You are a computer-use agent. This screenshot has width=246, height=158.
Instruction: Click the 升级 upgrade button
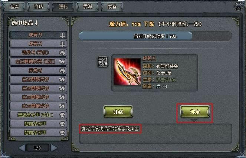coord(118,112)
